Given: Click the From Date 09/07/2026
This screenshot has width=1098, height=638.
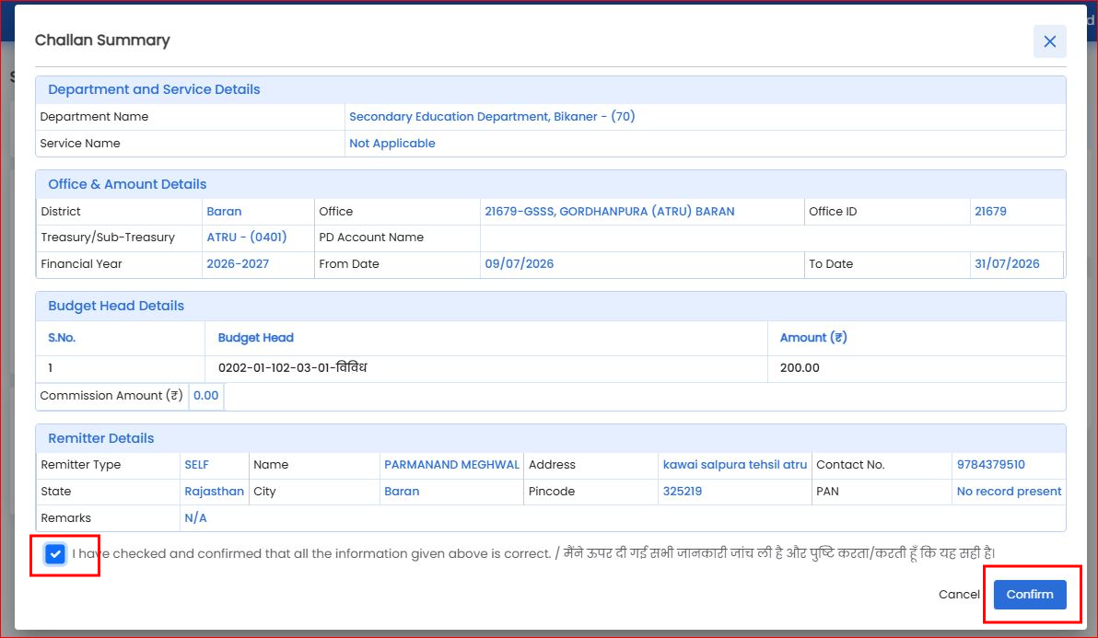Looking at the screenshot, I should click(x=519, y=263).
